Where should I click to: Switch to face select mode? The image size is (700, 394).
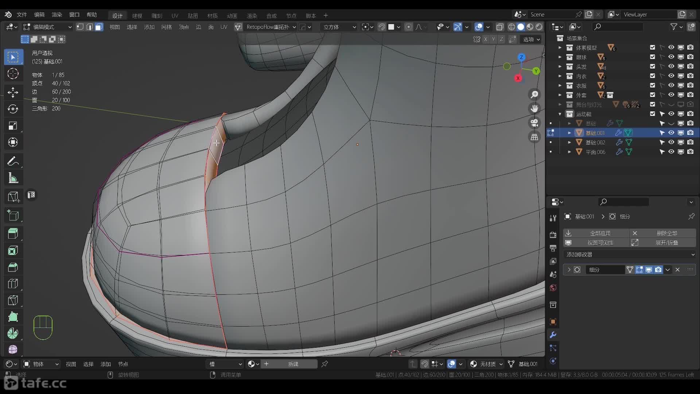[x=99, y=27]
